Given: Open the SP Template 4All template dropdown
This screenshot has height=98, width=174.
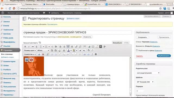Looking at the screenshot, I should (145, 82).
